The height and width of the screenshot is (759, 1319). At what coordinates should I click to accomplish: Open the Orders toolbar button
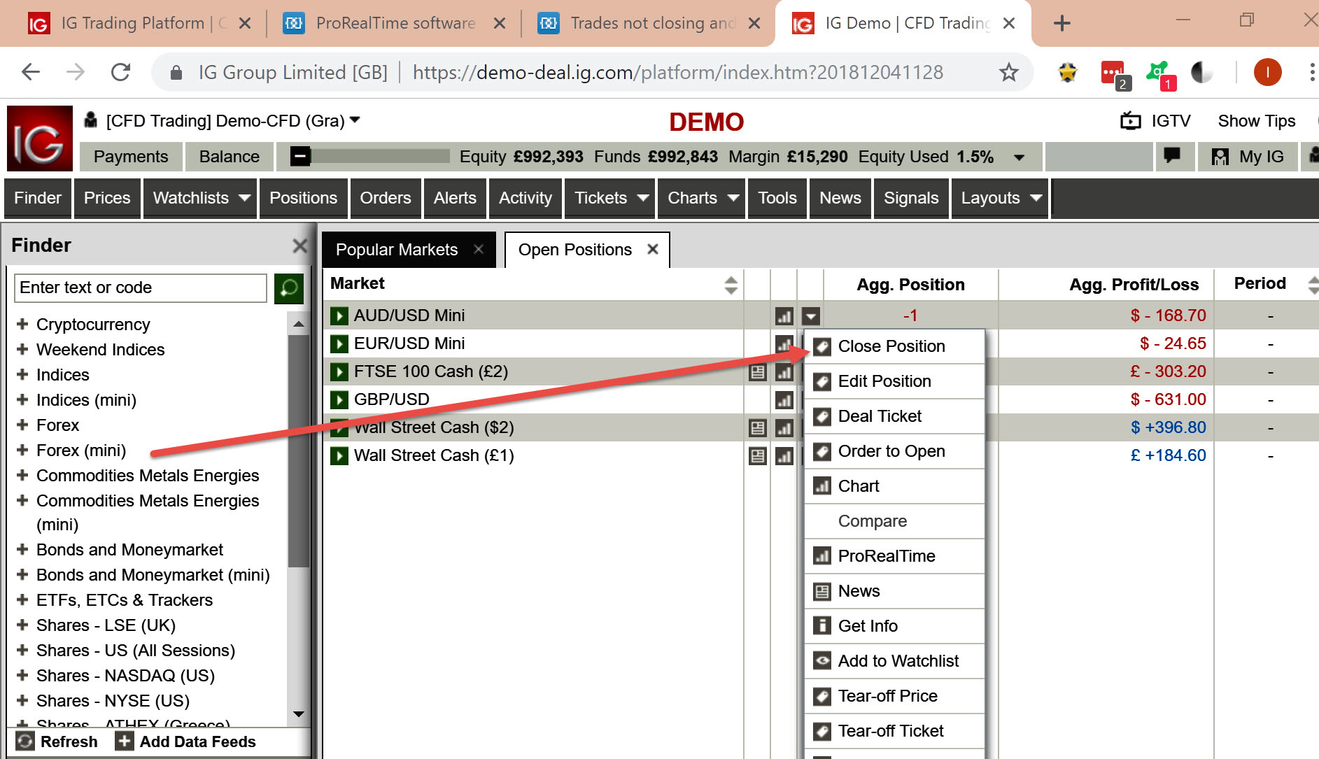(386, 198)
